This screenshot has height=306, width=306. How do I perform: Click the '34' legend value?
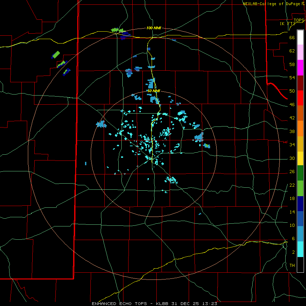coord(292,144)
